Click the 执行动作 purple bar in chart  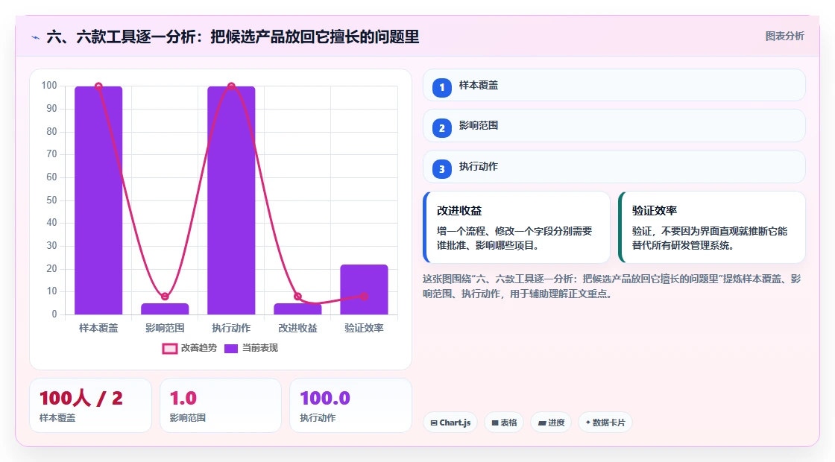tap(231, 200)
